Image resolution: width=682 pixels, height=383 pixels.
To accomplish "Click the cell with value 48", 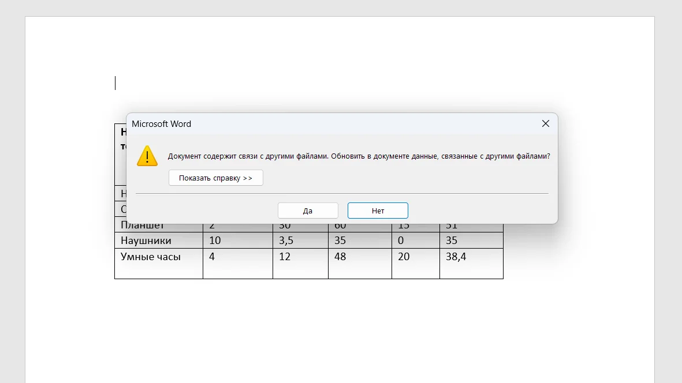I will point(340,257).
